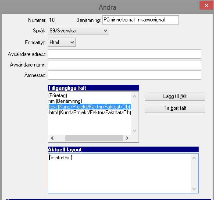Click the horizontal scrollbar thumb in field list
Image resolution: width=214 pixels, height=200 pixels.
coord(94,138)
